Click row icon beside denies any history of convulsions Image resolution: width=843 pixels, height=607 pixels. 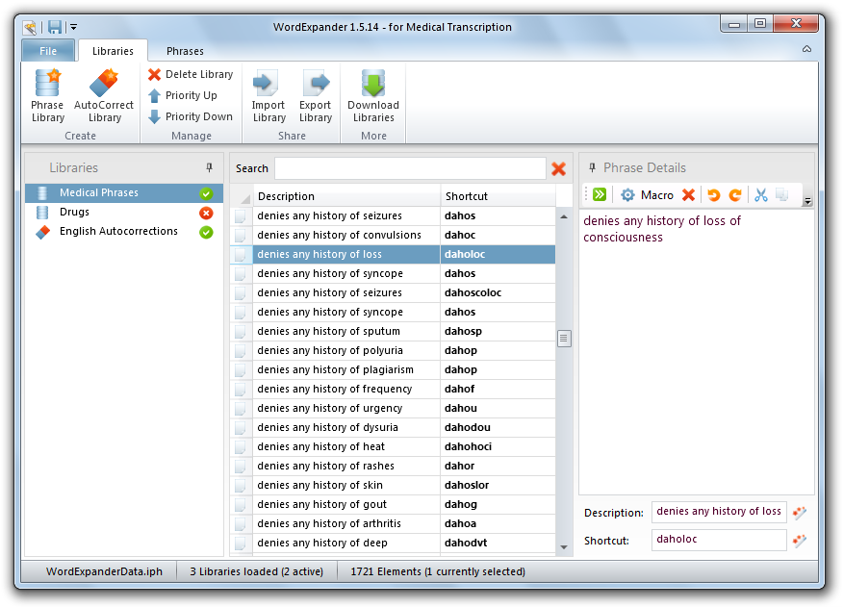coord(240,236)
